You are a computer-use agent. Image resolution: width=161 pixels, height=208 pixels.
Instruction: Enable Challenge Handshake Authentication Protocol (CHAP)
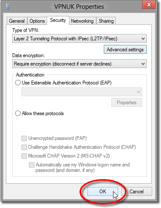click(x=24, y=147)
